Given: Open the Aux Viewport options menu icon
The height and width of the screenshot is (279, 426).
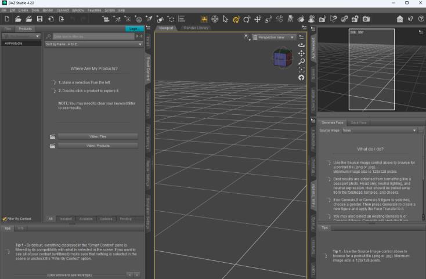Looking at the screenshot, I should [x=421, y=32].
